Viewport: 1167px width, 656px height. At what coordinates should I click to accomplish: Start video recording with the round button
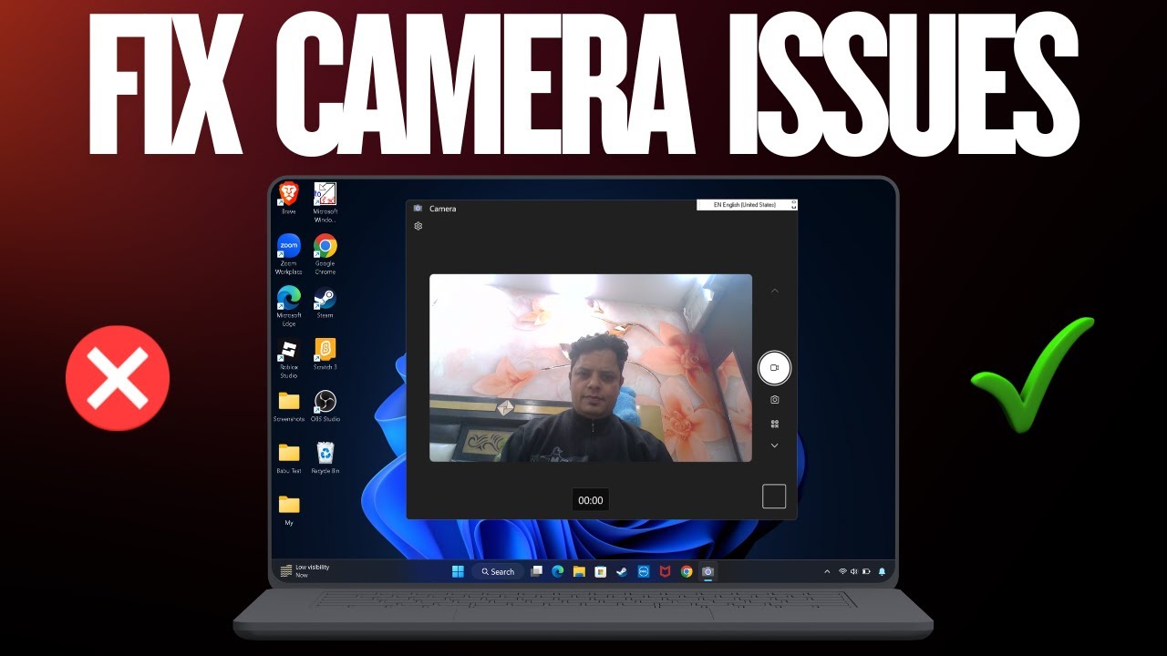(x=774, y=368)
